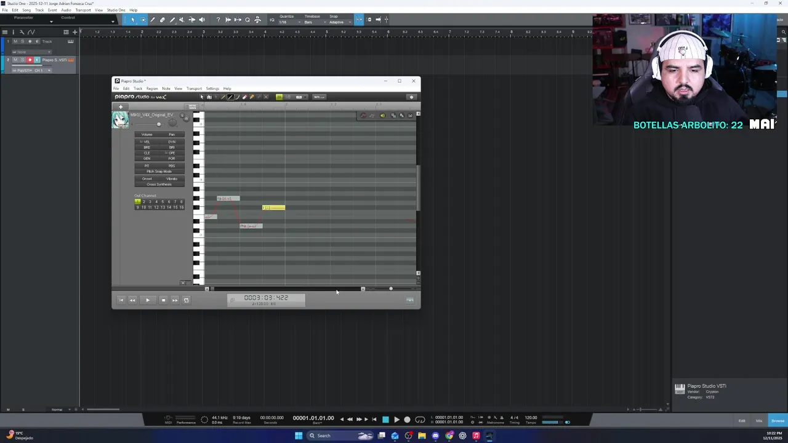Toggle monitor on Piapro S. VSTi track
Viewport: 788px width, 443px height.
coord(37,60)
